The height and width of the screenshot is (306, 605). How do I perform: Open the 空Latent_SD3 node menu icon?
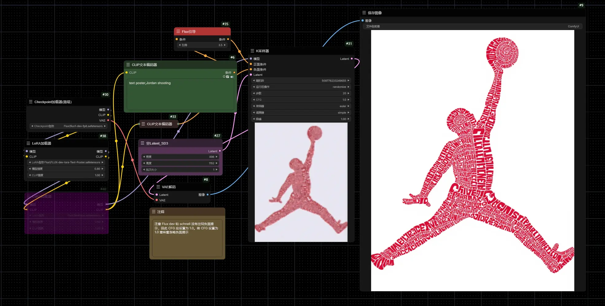pyautogui.click(x=142, y=143)
